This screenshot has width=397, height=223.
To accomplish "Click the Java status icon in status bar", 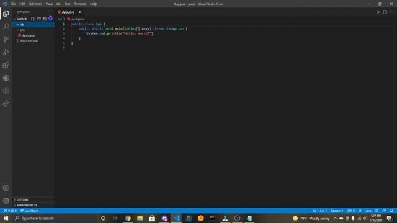I will click(377, 211).
